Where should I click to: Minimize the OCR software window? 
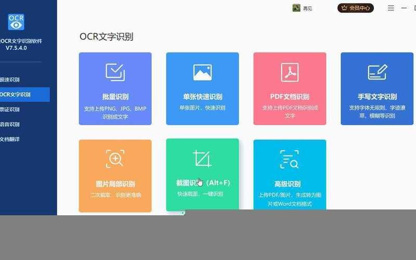point(404,8)
